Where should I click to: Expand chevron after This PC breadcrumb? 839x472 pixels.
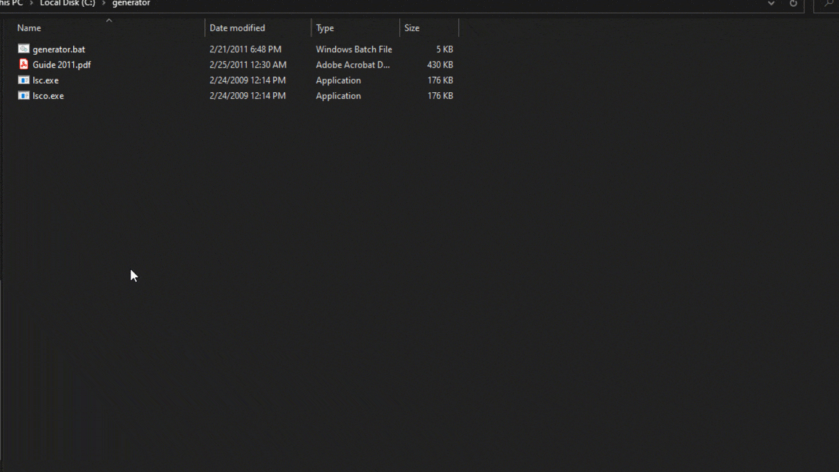point(31,4)
